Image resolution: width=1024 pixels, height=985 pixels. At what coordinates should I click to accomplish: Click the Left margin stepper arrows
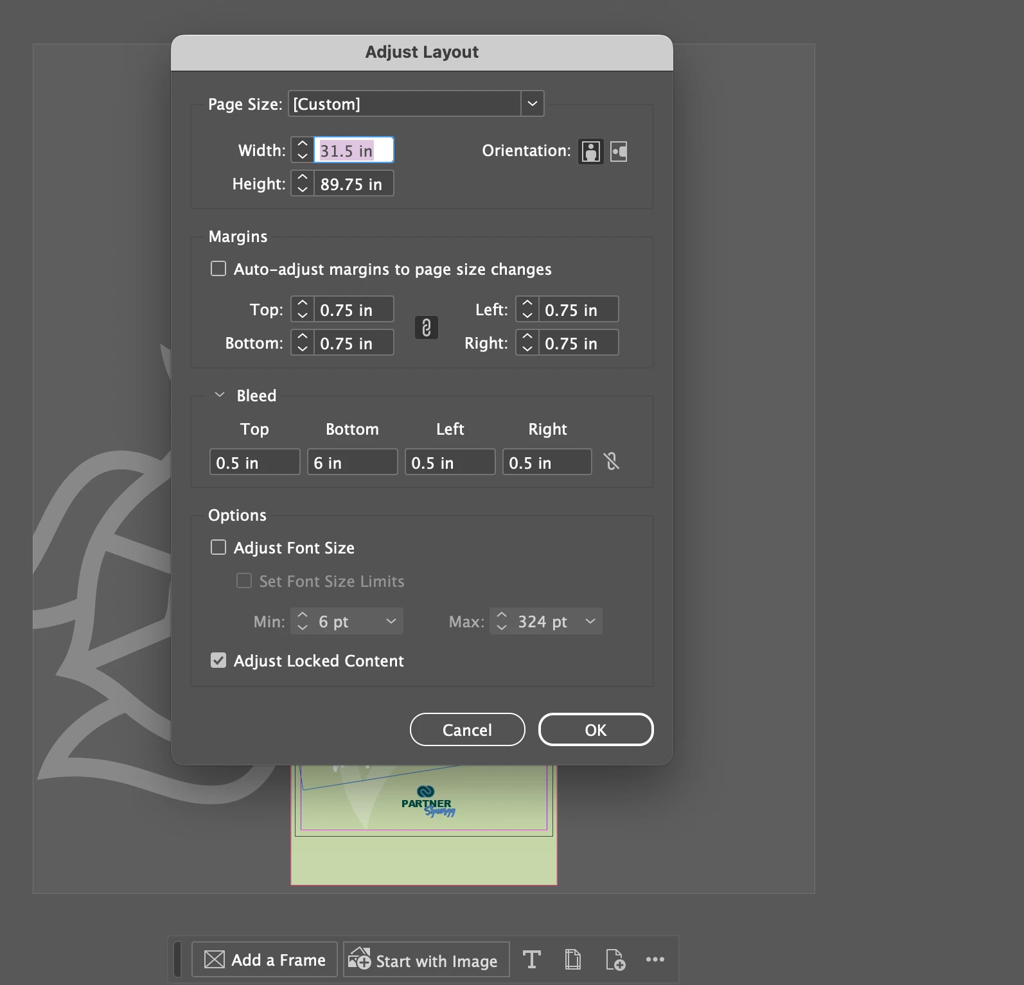pos(527,309)
